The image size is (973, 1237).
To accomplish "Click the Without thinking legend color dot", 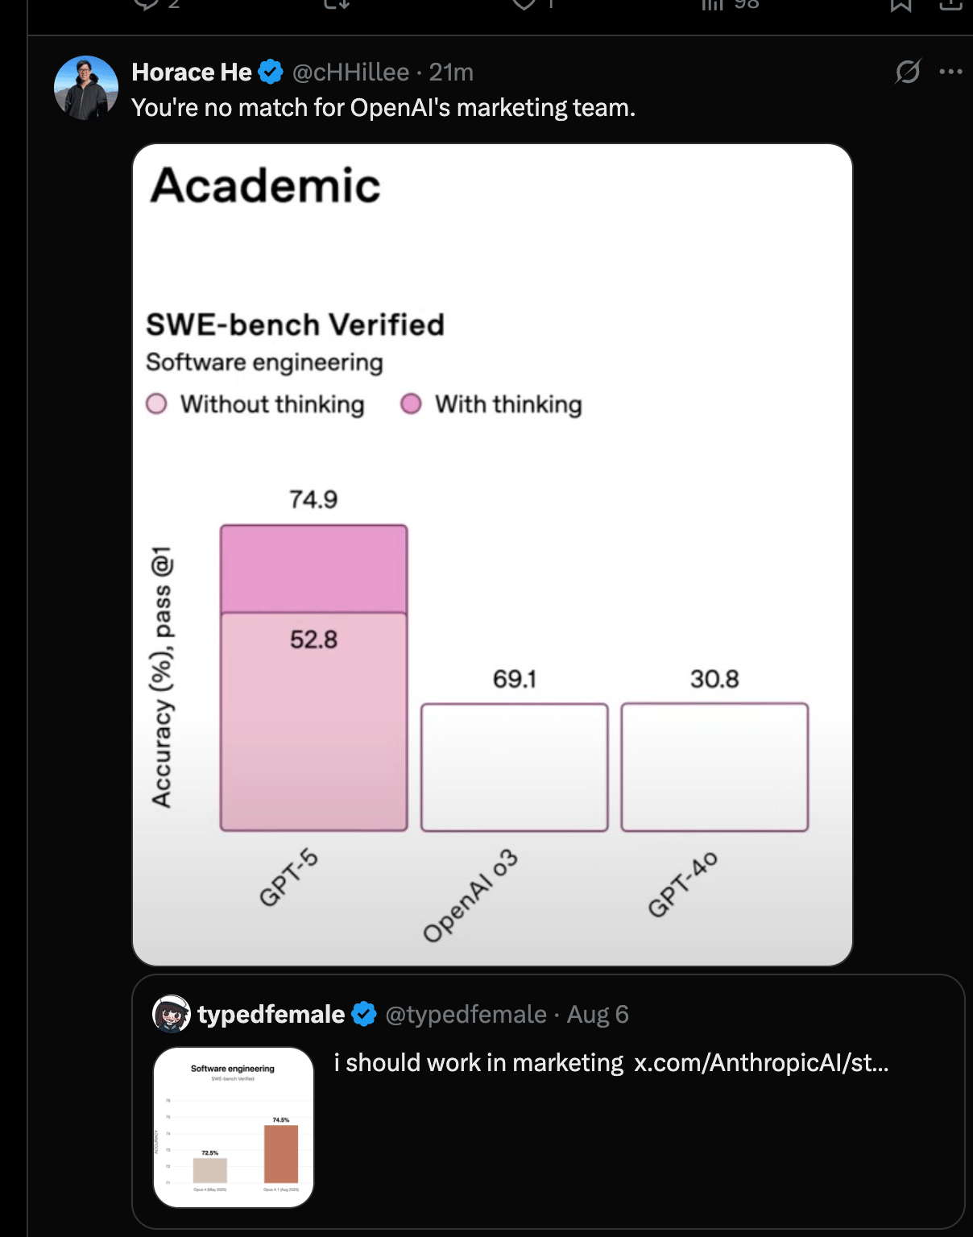I will pyautogui.click(x=156, y=403).
